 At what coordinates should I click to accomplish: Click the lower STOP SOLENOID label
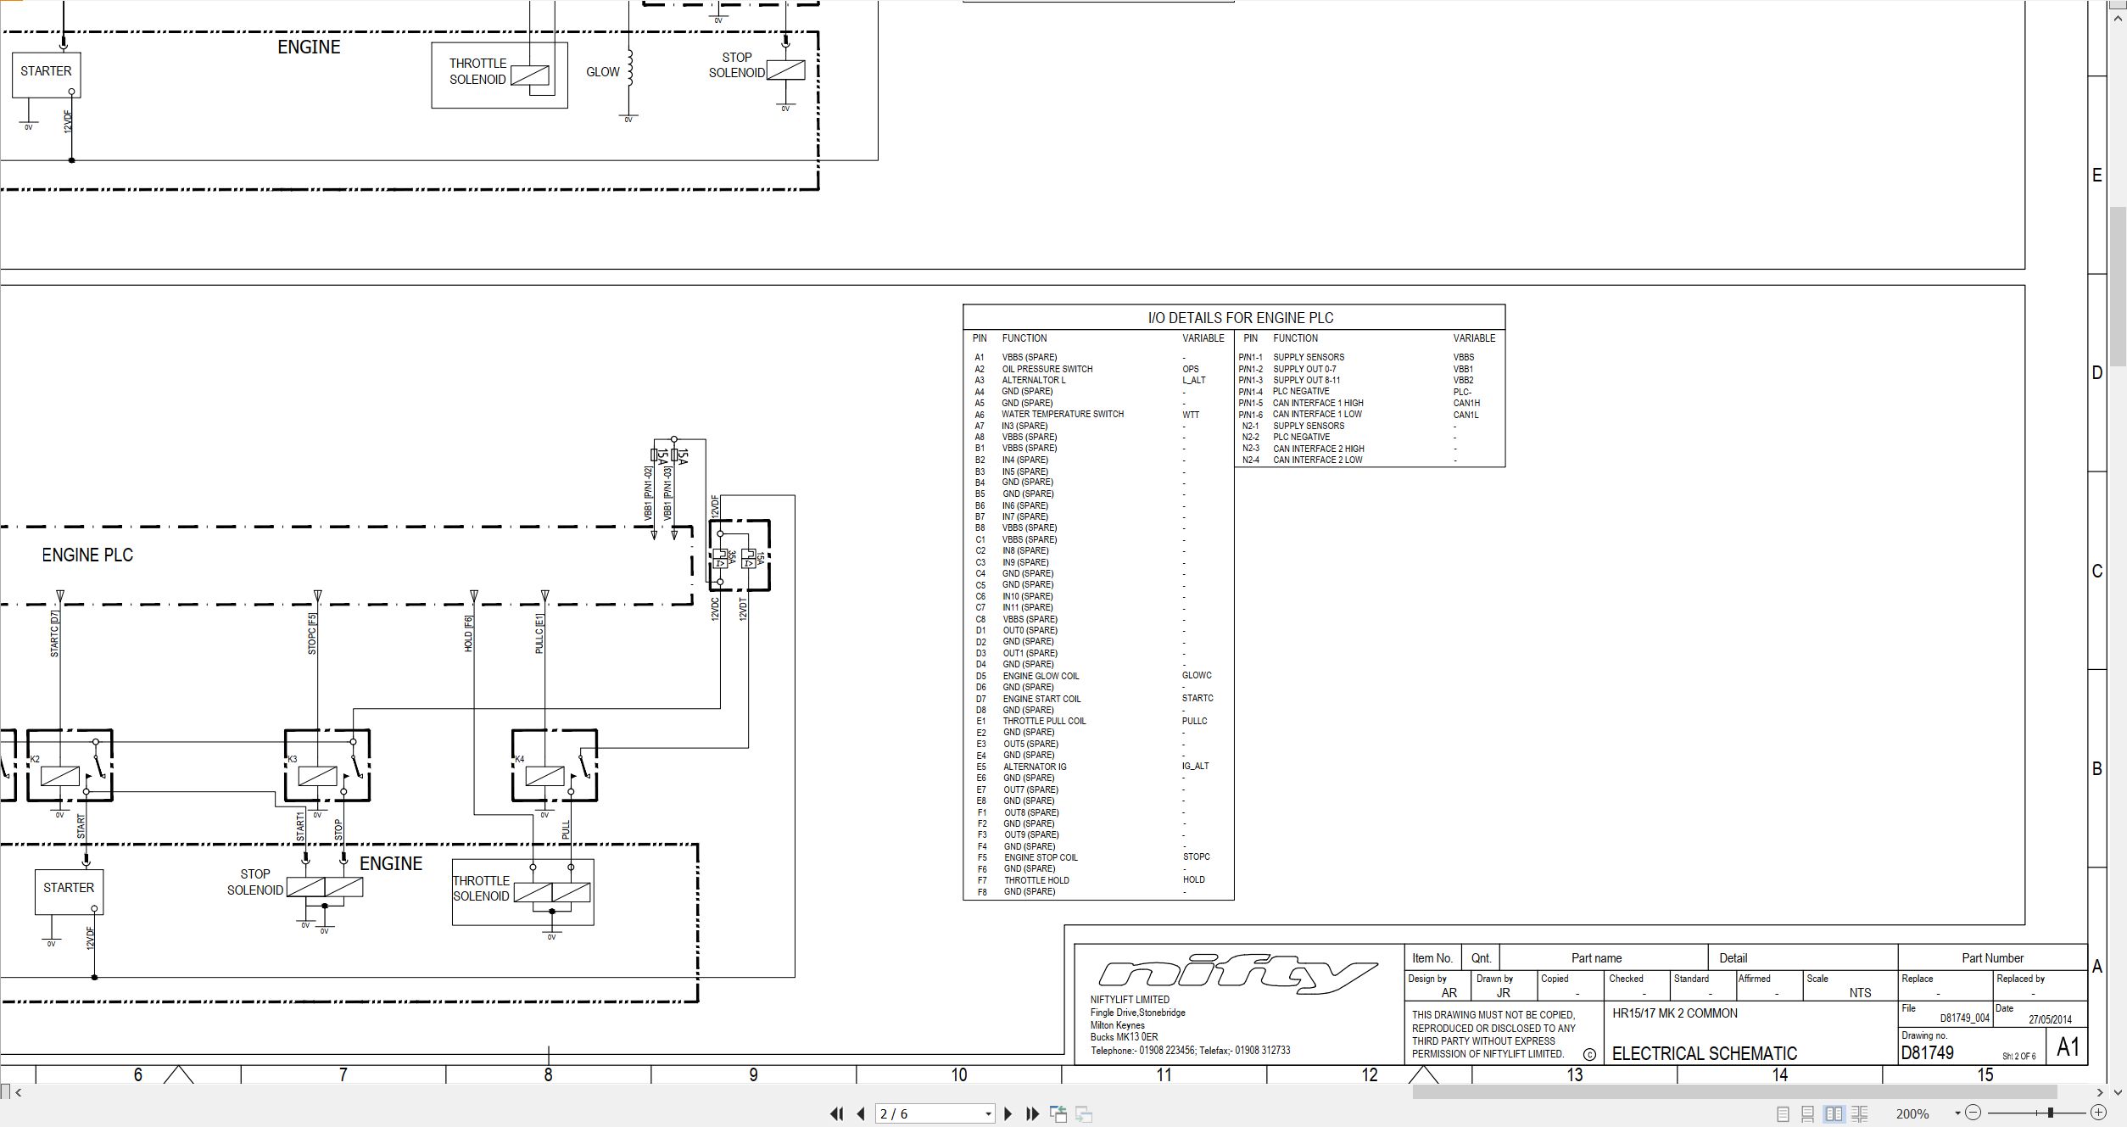pos(255,882)
